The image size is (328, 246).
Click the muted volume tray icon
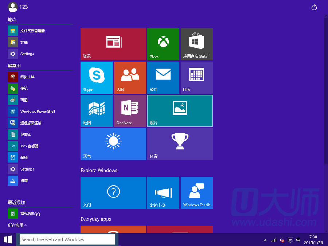(x=282, y=240)
